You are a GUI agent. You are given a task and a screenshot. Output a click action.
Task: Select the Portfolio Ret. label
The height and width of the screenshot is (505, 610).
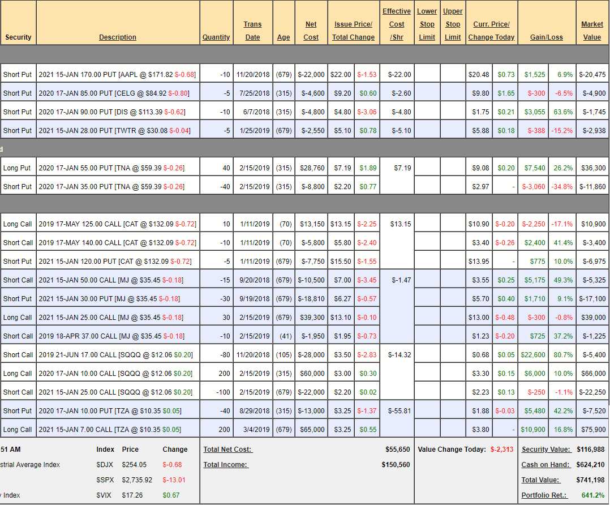coord(548,495)
